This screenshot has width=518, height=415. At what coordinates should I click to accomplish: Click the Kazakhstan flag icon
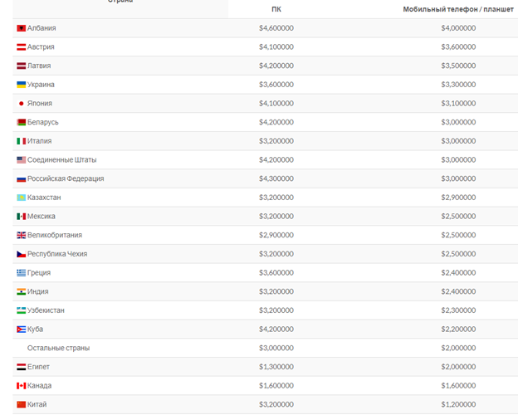pos(21,198)
